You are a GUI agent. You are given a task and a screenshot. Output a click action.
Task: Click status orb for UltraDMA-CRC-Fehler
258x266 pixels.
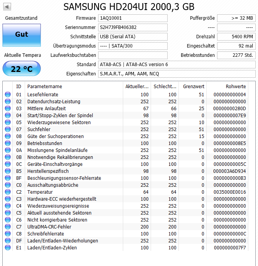[x=8, y=227]
